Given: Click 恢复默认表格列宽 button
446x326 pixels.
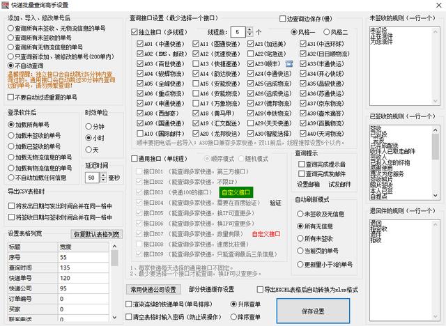Looking at the screenshot, I should click(x=97, y=234).
